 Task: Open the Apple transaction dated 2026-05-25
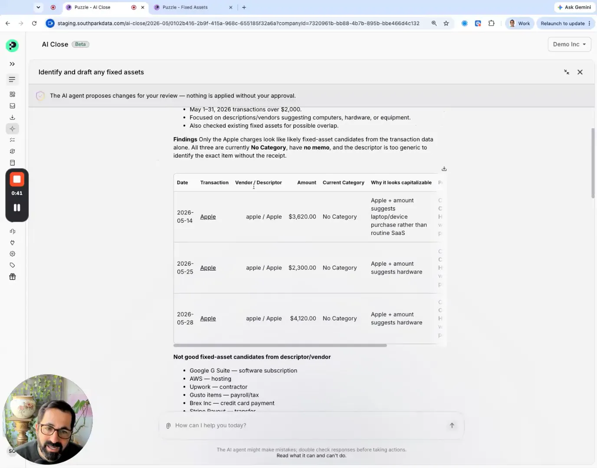(208, 268)
